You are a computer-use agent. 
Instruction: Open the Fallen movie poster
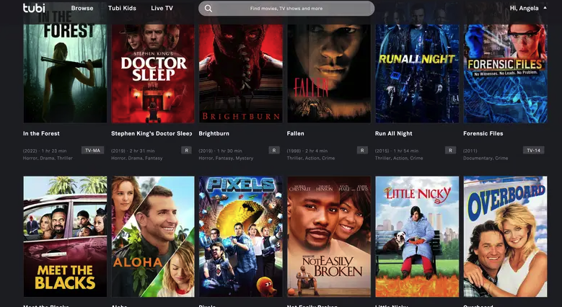click(329, 74)
